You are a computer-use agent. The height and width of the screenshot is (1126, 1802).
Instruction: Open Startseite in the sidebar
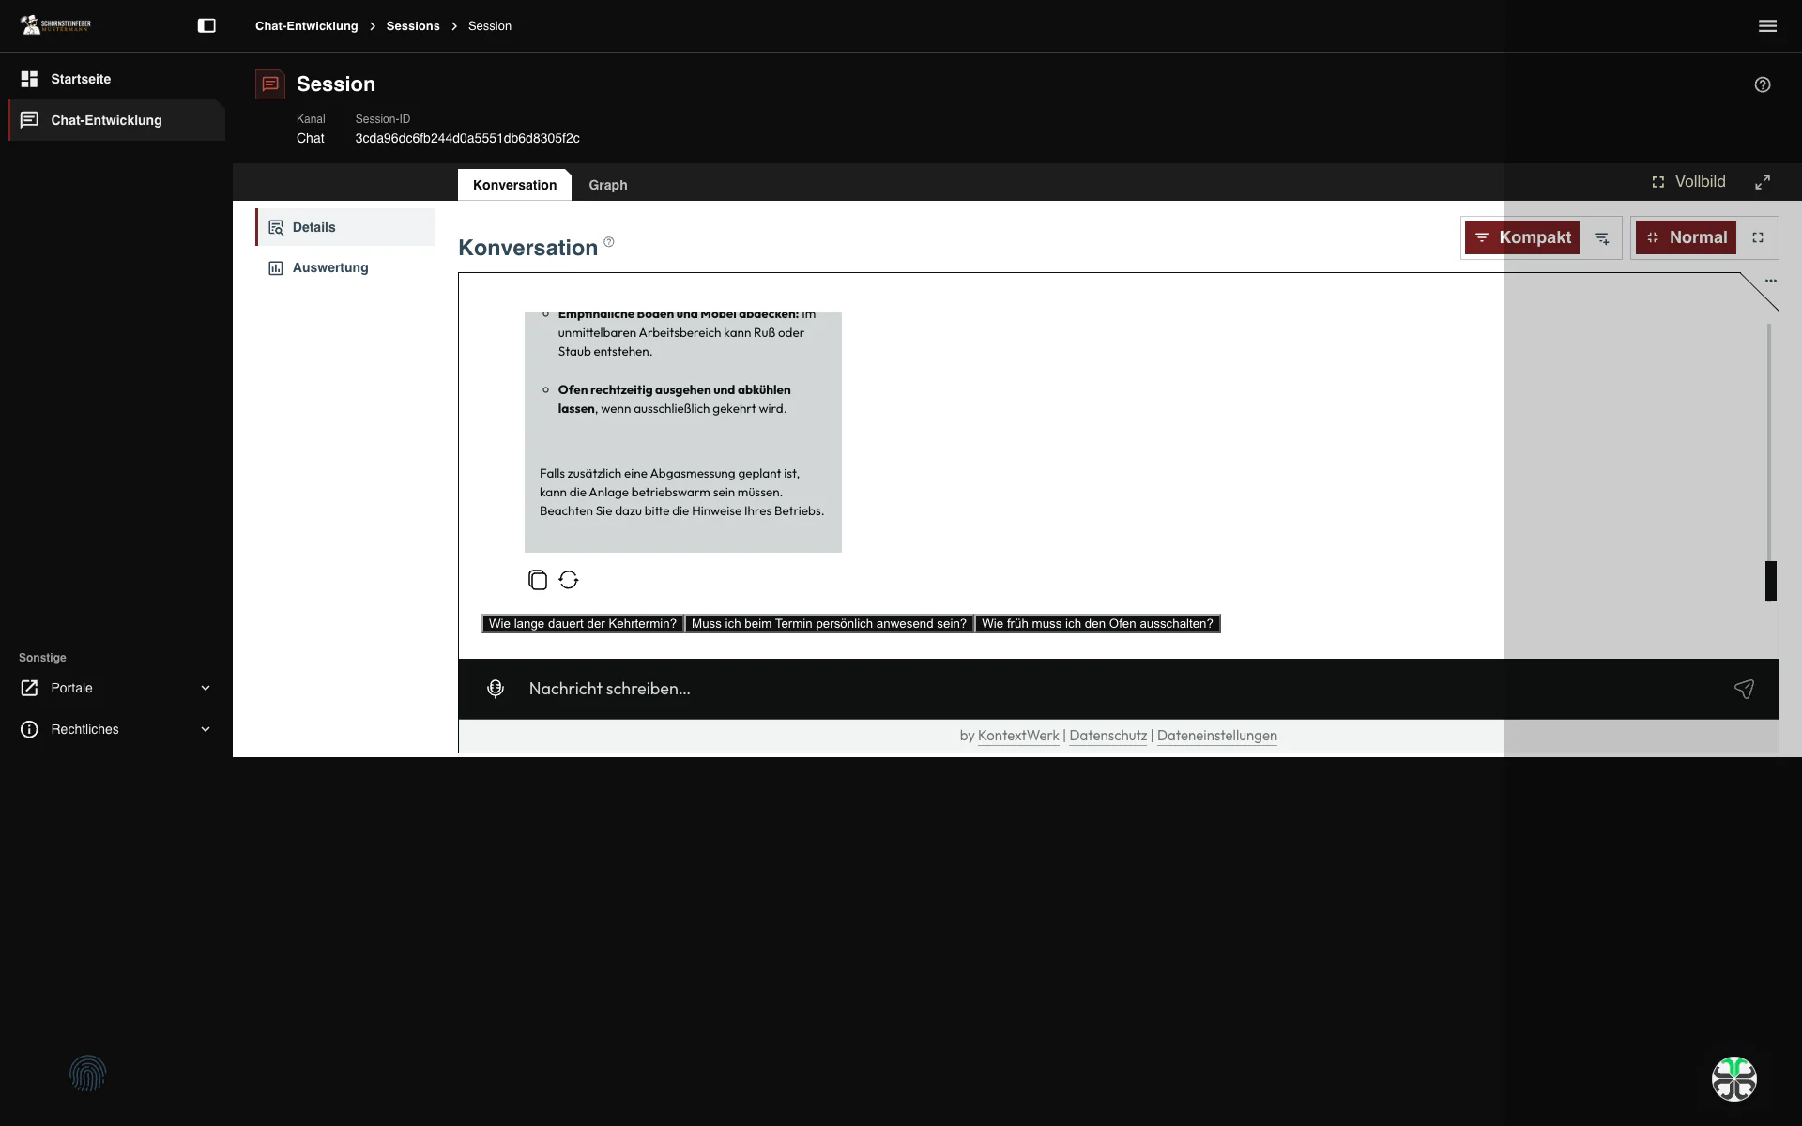click(116, 79)
